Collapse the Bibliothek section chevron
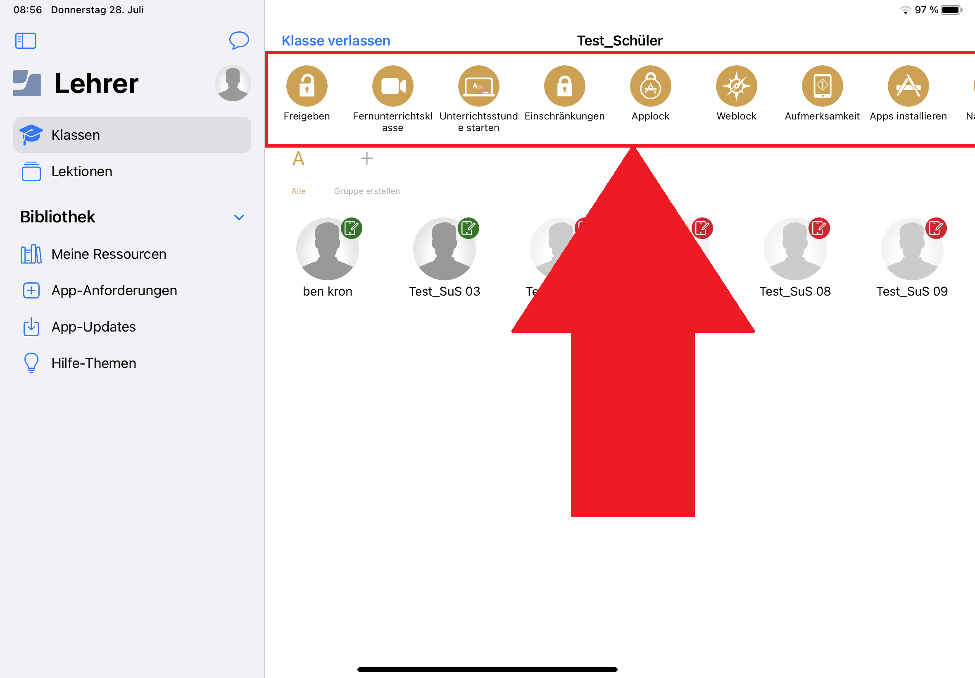Image resolution: width=975 pixels, height=678 pixels. (x=239, y=217)
